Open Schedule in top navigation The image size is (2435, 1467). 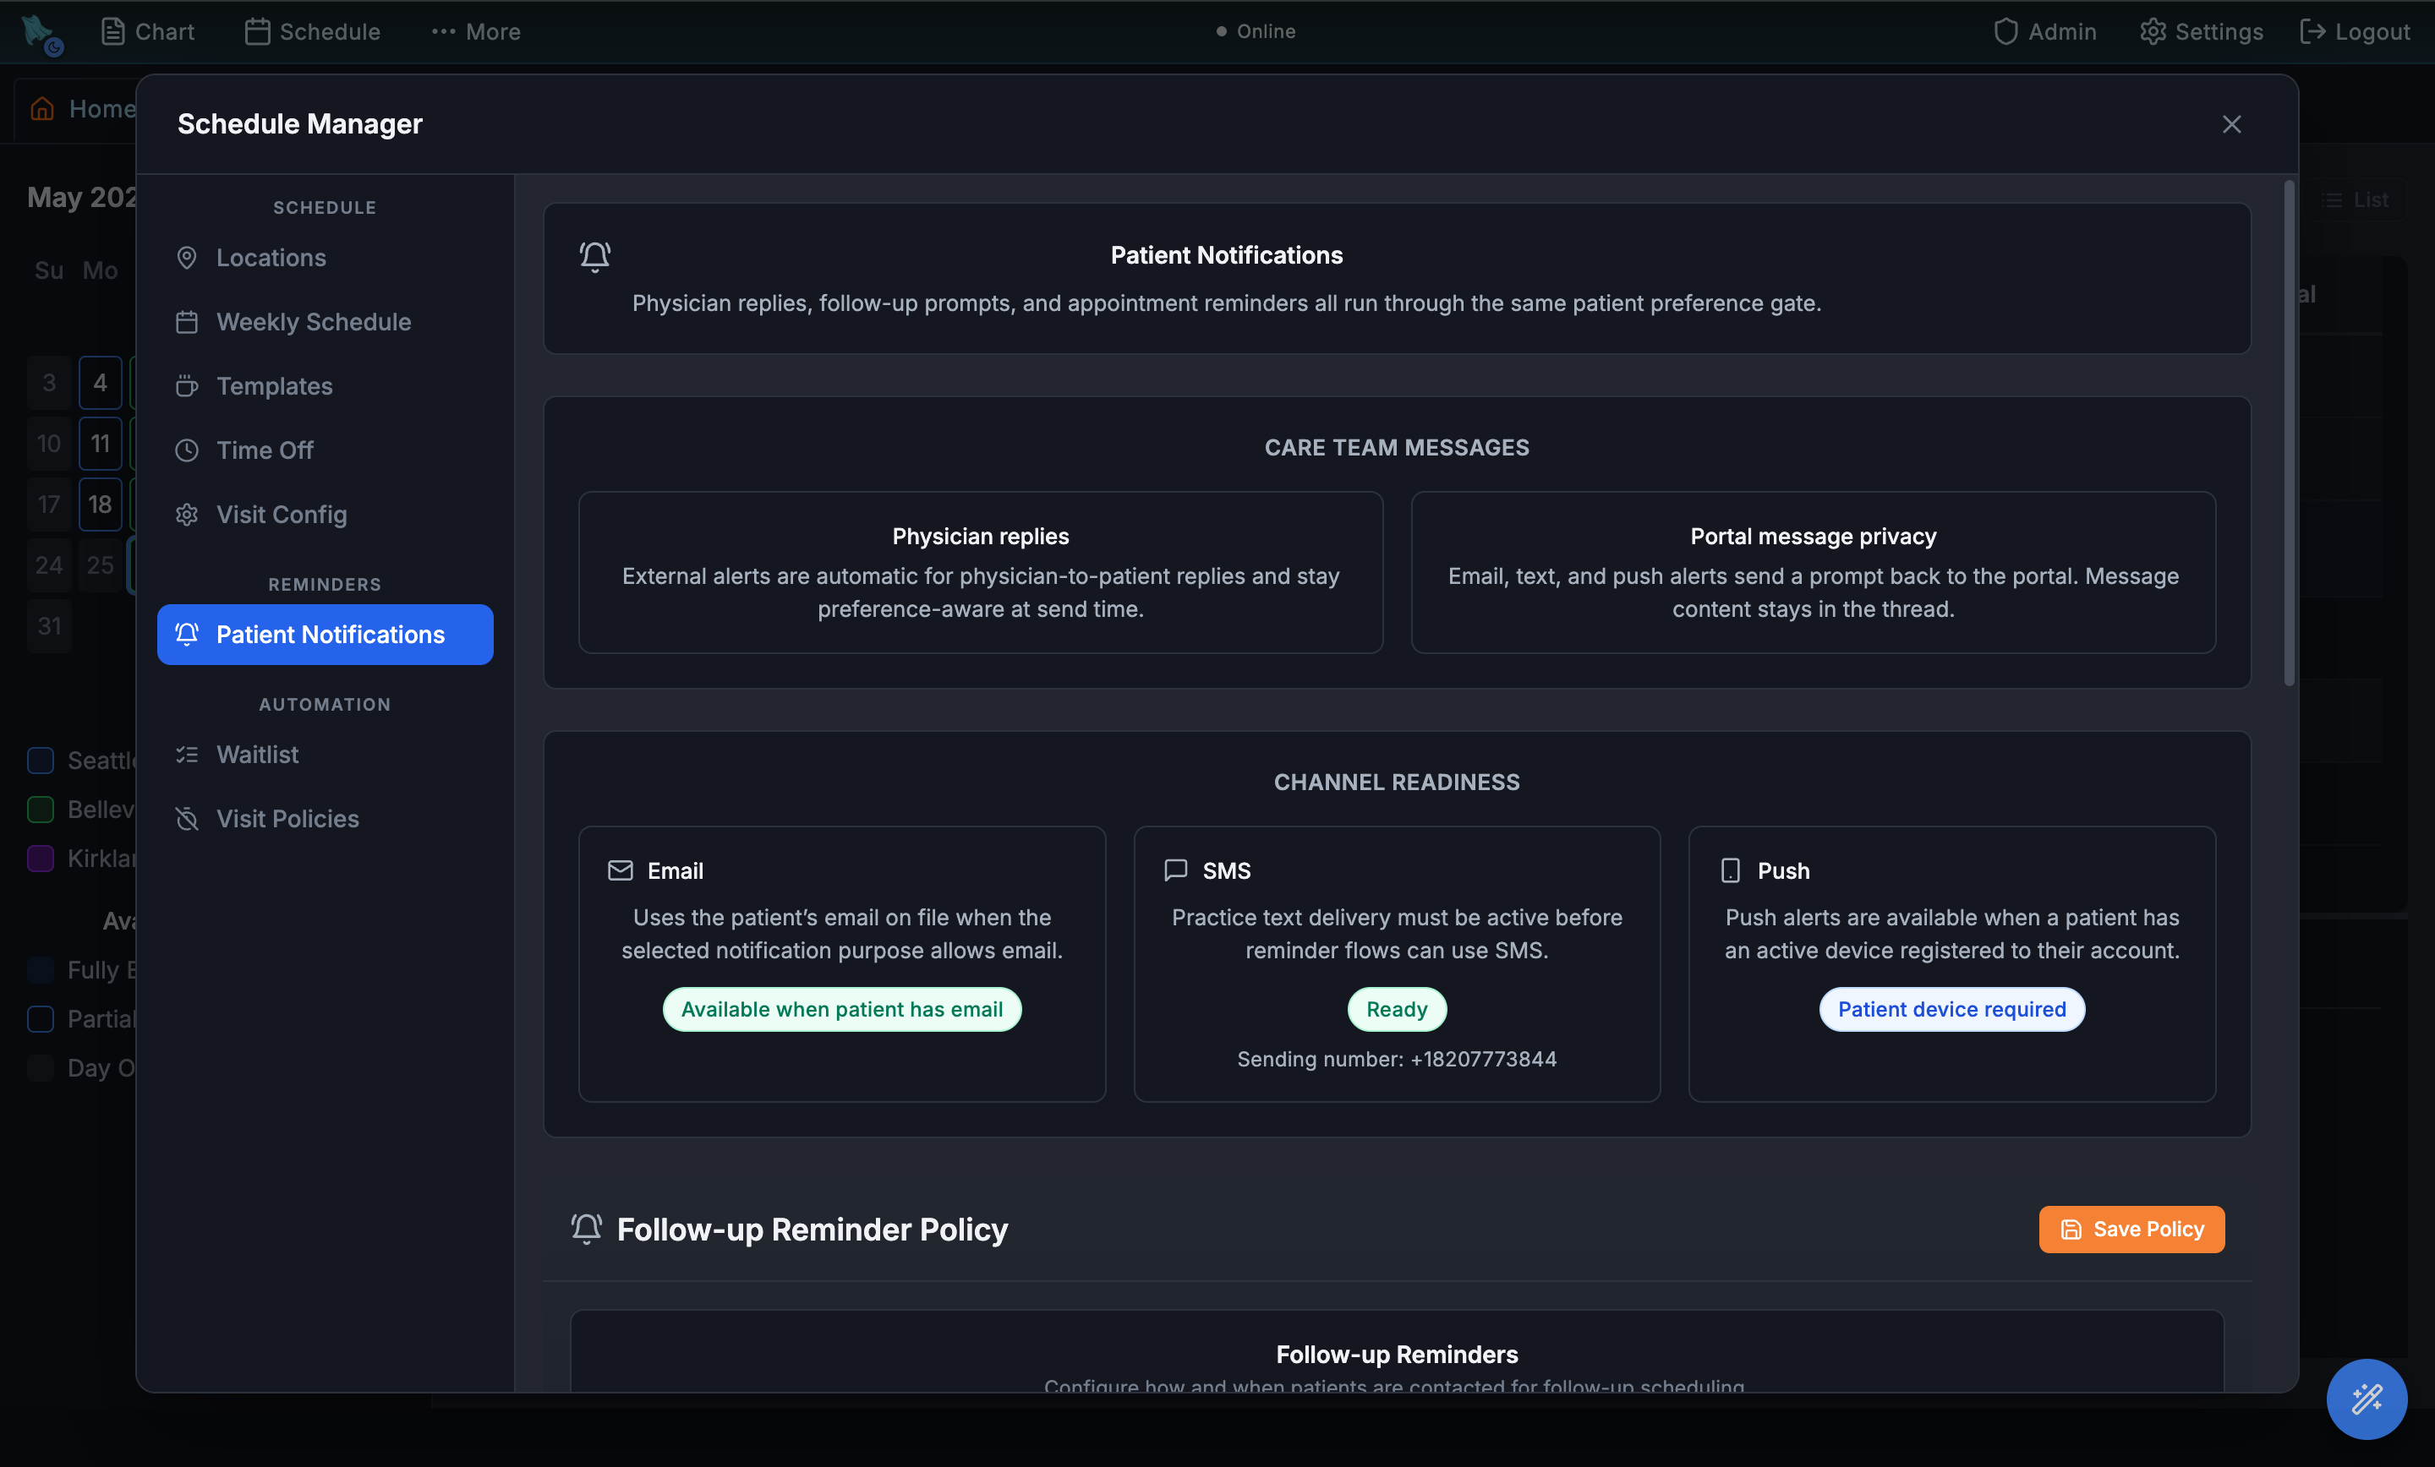coord(312,31)
